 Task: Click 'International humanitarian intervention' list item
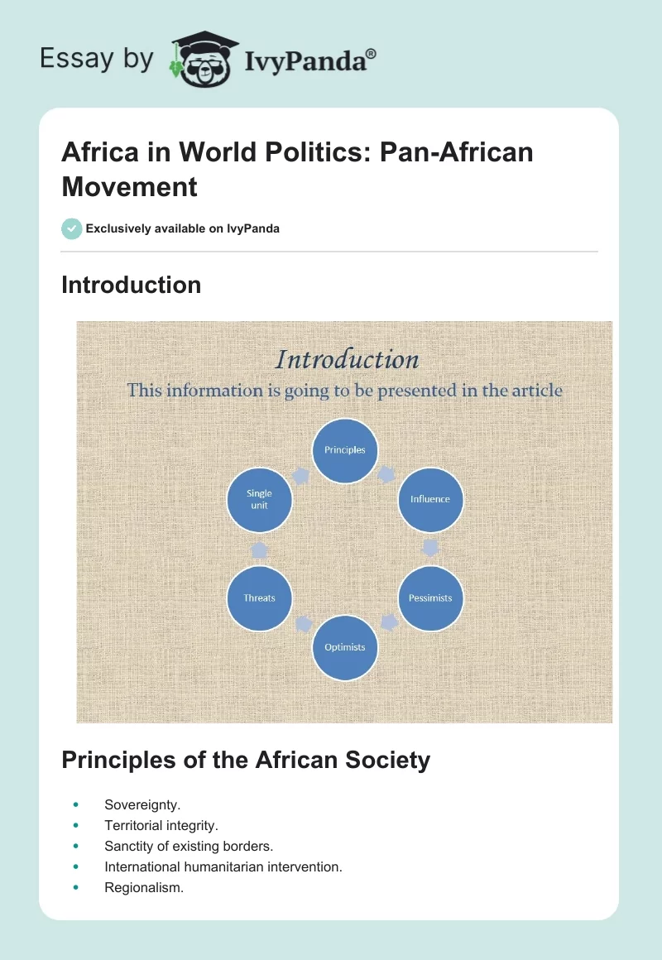(223, 866)
